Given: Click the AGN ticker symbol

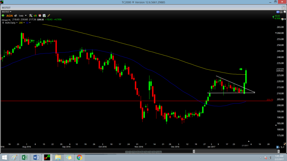Looking at the screenshot, I should (9, 16).
